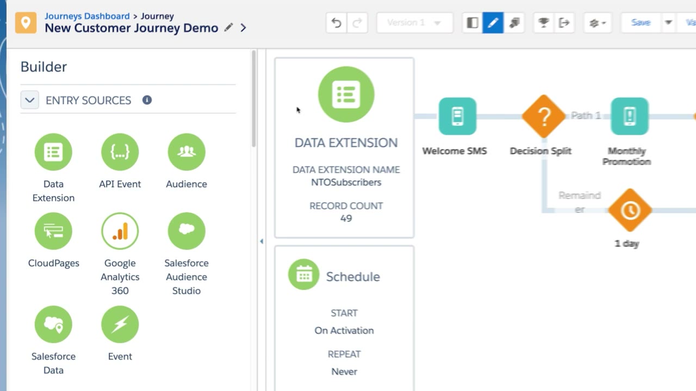Click the stacked copies icon in toolbar
The width and height of the screenshot is (696, 391).
click(x=514, y=23)
